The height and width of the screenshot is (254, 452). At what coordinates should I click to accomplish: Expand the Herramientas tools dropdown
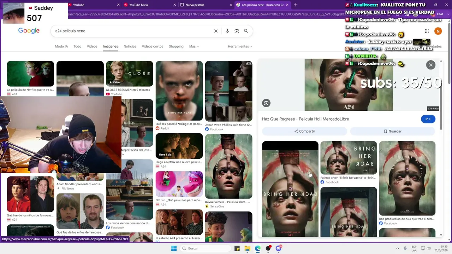pos(240,46)
